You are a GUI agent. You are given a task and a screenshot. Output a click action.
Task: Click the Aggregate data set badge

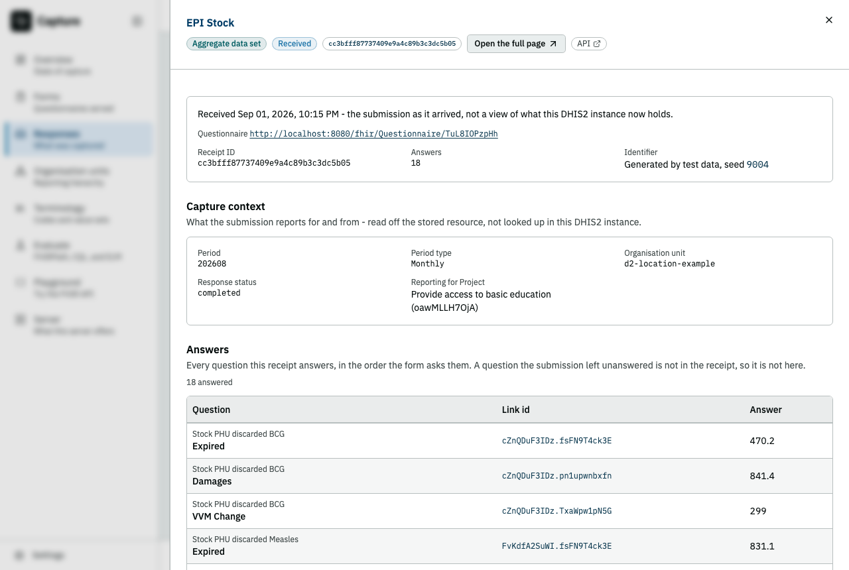tap(227, 44)
